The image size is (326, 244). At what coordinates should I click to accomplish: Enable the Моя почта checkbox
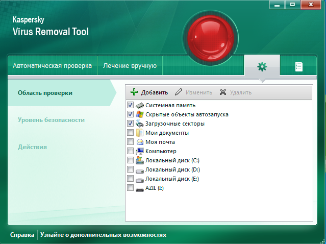131,142
